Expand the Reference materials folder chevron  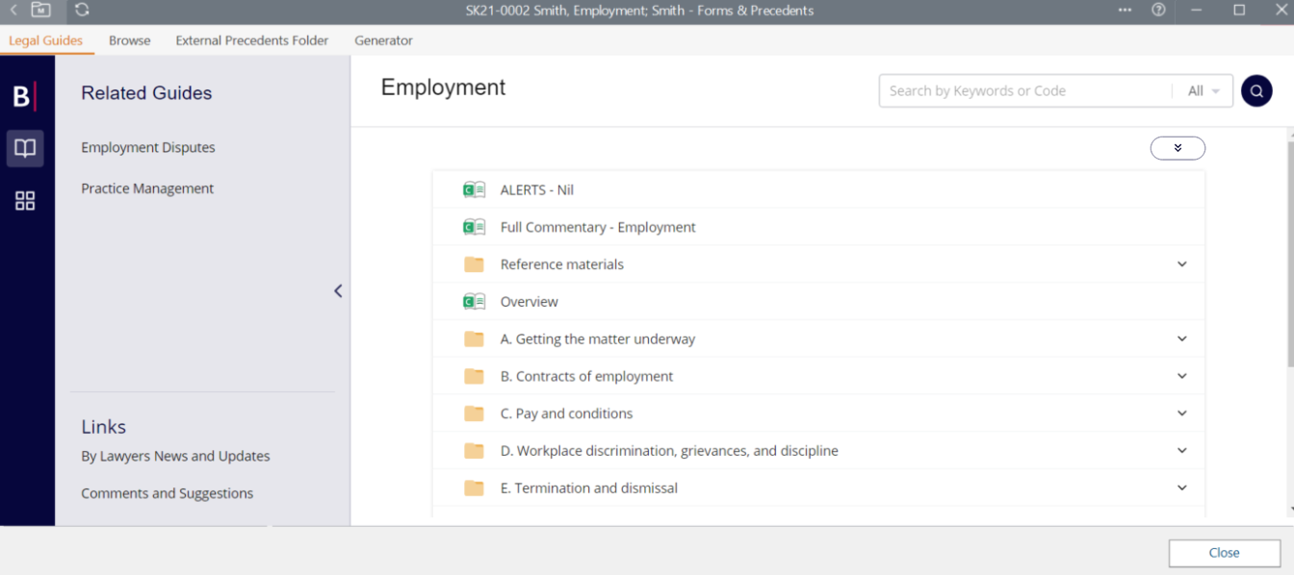coord(1182,264)
